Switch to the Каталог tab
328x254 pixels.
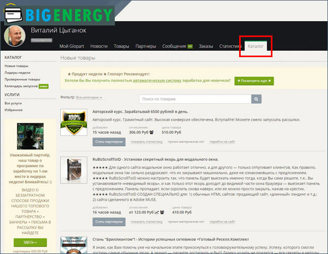tap(256, 47)
